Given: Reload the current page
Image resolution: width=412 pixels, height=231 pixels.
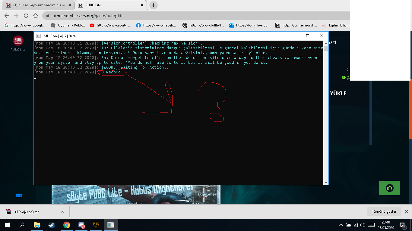Looking at the screenshot, I should [x=26, y=16].
